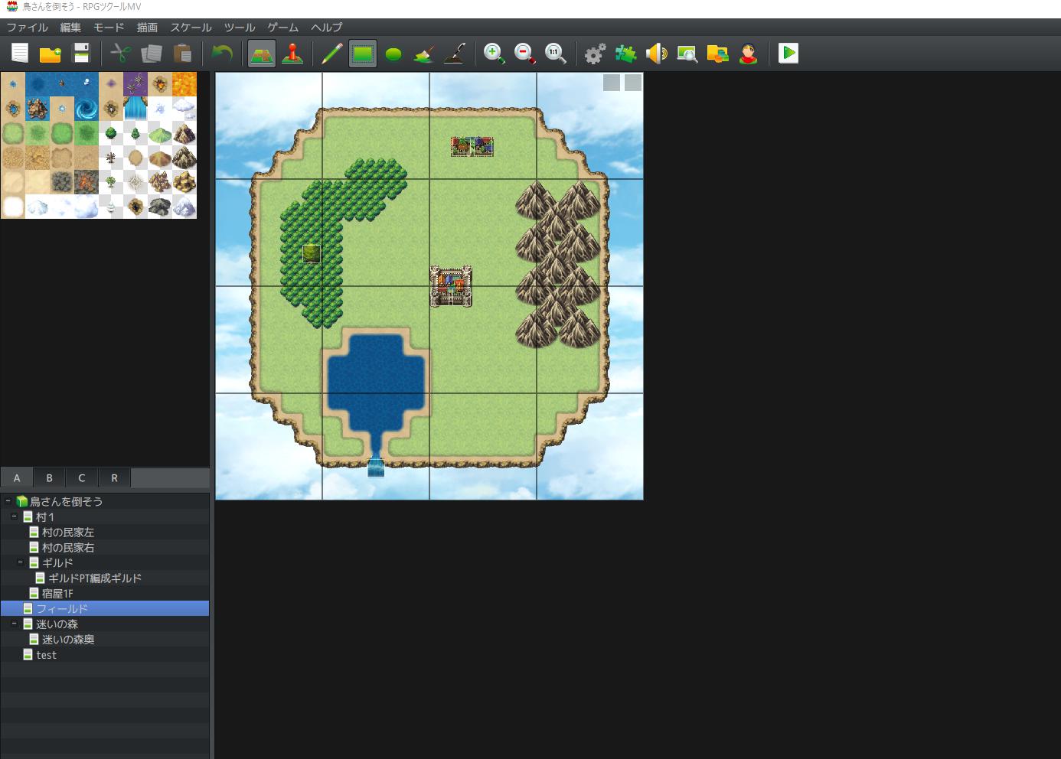Open the モード menu
The width and height of the screenshot is (1061, 759).
coord(109,28)
